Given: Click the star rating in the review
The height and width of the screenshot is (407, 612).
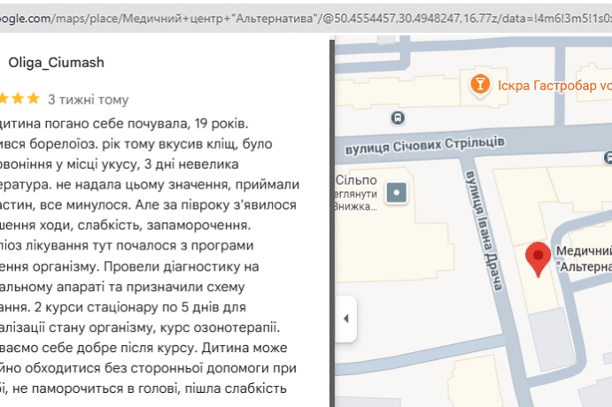Looking at the screenshot, I should pyautogui.click(x=19, y=98).
